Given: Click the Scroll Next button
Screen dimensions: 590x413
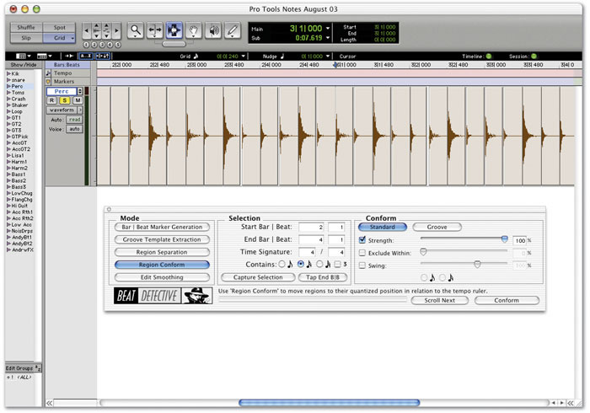Looking at the screenshot, I should tap(439, 300).
